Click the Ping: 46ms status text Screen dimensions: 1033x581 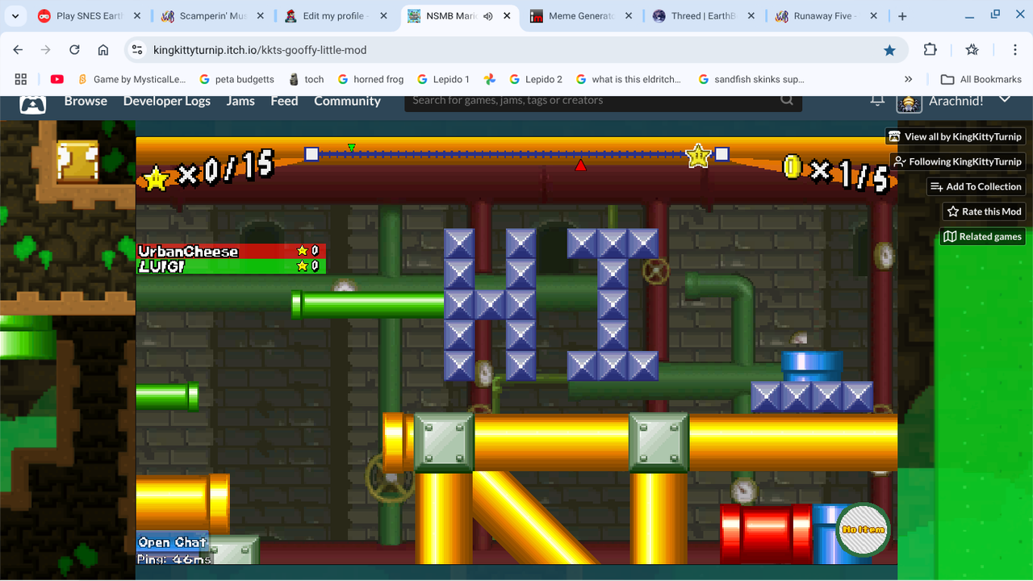[174, 558]
